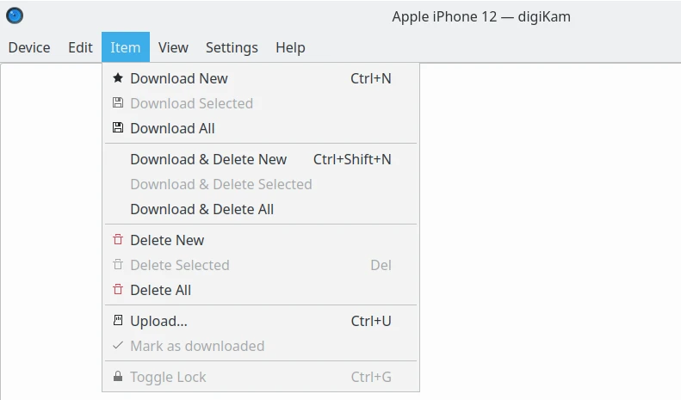Click the floppy disk icon for Download All

coord(118,128)
